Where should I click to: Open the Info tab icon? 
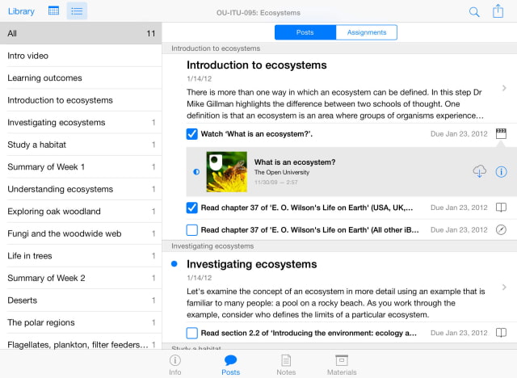(x=174, y=364)
